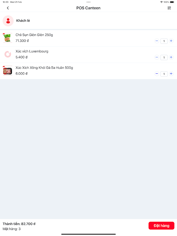The width and height of the screenshot is (177, 236).
Task: Tap the Xúc xích Luxembourg item name
Action: click(32, 51)
